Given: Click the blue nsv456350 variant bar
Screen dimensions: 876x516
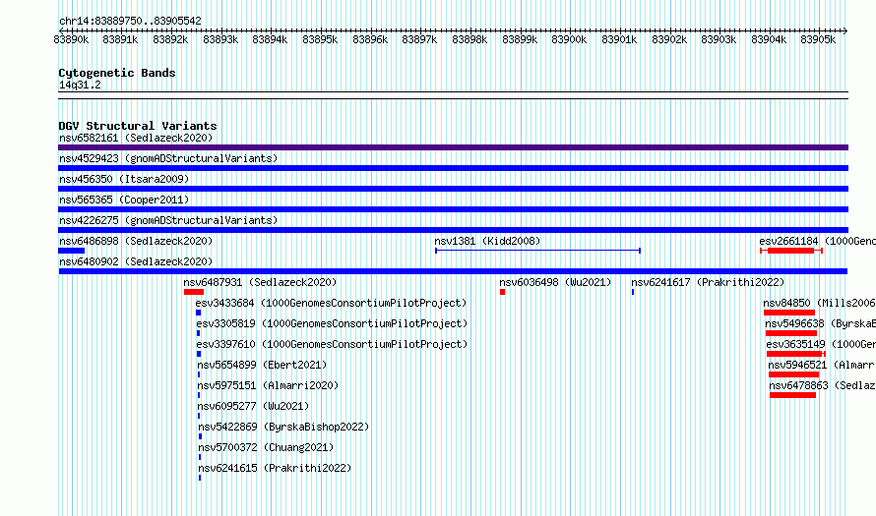Looking at the screenshot, I should (x=453, y=189).
